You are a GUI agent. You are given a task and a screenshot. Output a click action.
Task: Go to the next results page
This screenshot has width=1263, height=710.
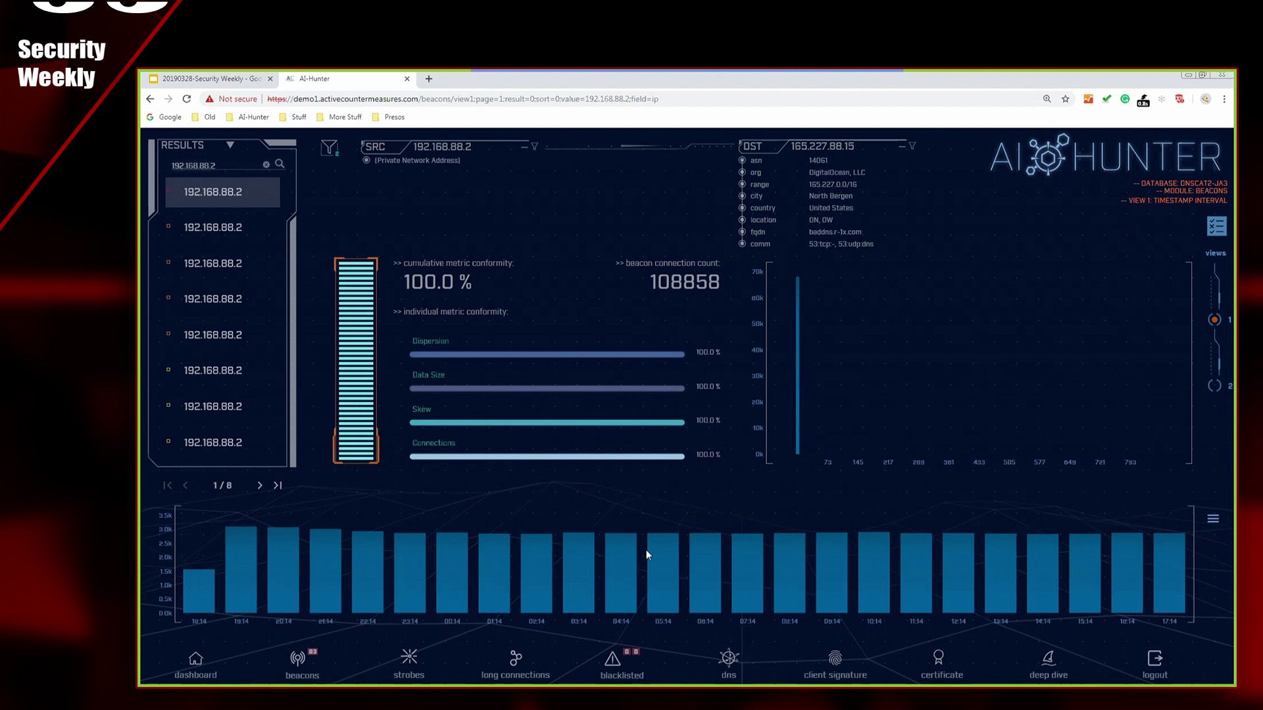(x=260, y=485)
